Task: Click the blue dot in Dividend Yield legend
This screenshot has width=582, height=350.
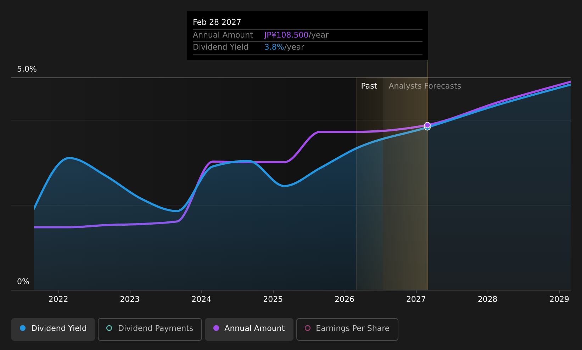Action: point(23,328)
